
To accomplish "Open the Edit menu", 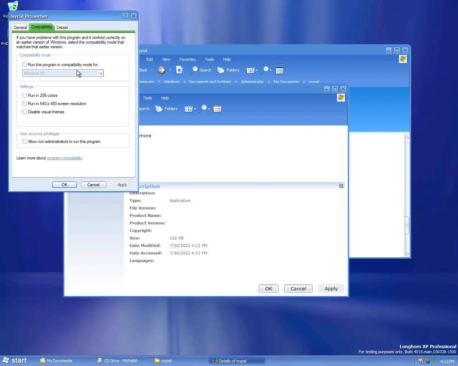I will tap(150, 59).
